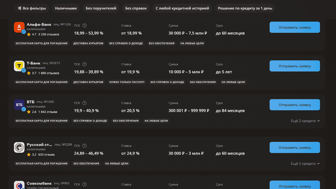Toggle Решение по кредиту за 1 день filter
The height and width of the screenshot is (189, 336).
[245, 8]
